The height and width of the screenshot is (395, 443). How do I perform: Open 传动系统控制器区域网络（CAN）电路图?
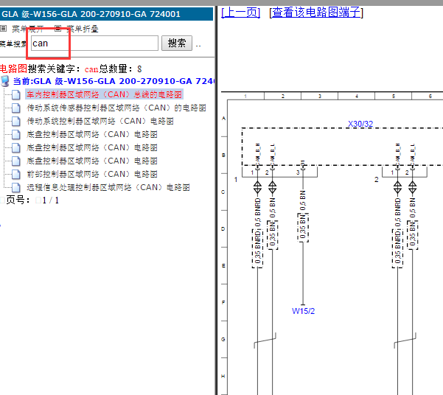pos(100,121)
